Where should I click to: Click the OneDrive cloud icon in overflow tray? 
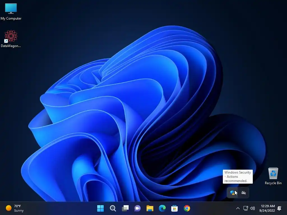point(244,193)
